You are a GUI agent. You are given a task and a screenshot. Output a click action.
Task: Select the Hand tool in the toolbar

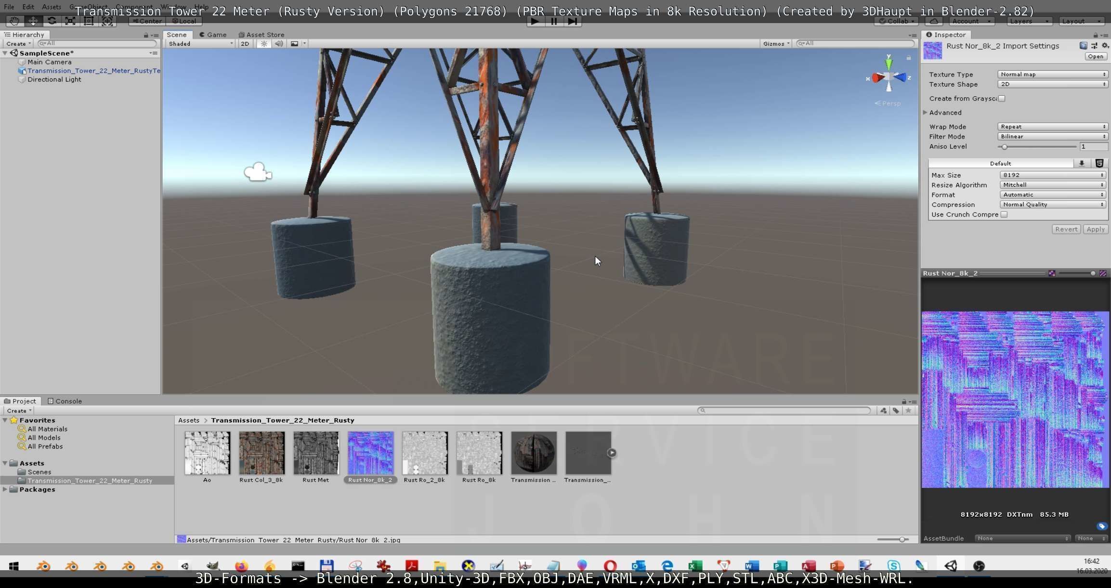[x=15, y=21]
